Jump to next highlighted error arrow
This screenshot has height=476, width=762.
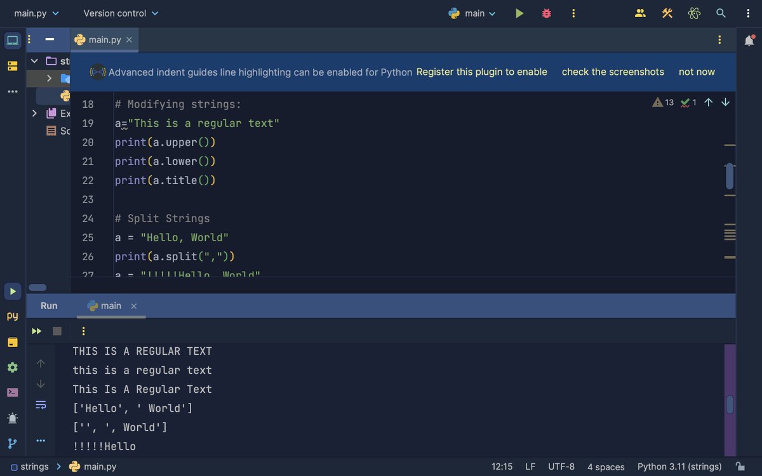[x=726, y=102]
